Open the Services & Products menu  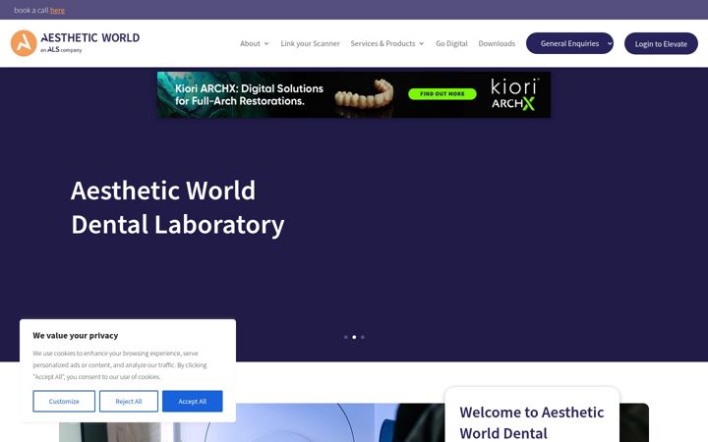(x=383, y=44)
